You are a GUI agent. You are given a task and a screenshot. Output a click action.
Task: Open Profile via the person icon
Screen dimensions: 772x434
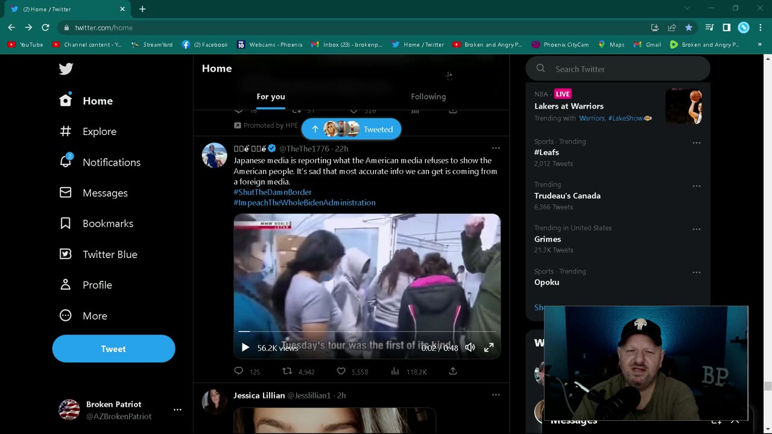(66, 285)
